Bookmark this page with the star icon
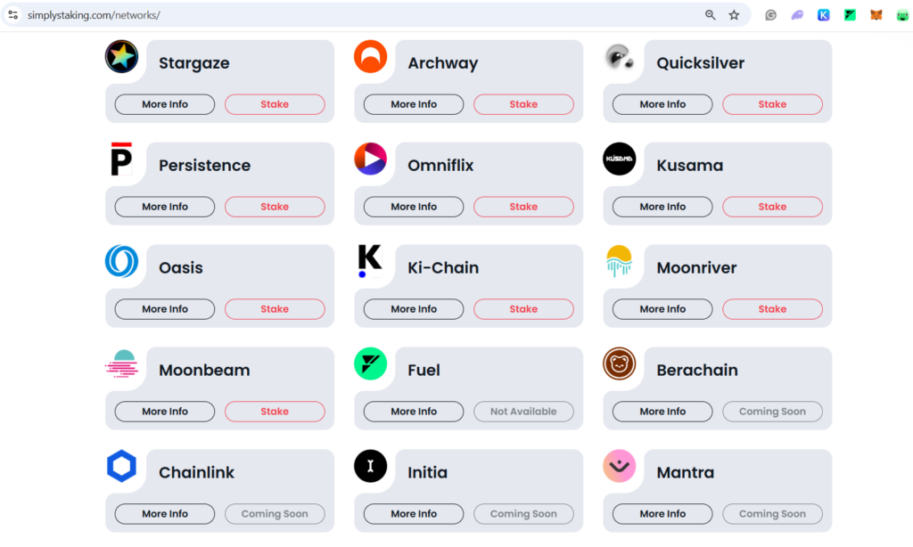Screen dimensions: 913x547 pos(734,15)
